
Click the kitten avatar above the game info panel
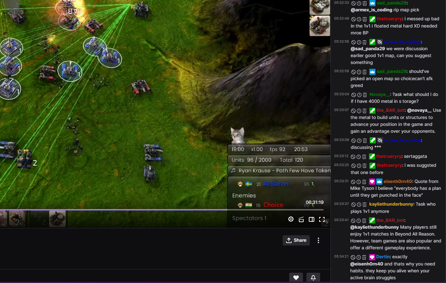pyautogui.click(x=237, y=135)
